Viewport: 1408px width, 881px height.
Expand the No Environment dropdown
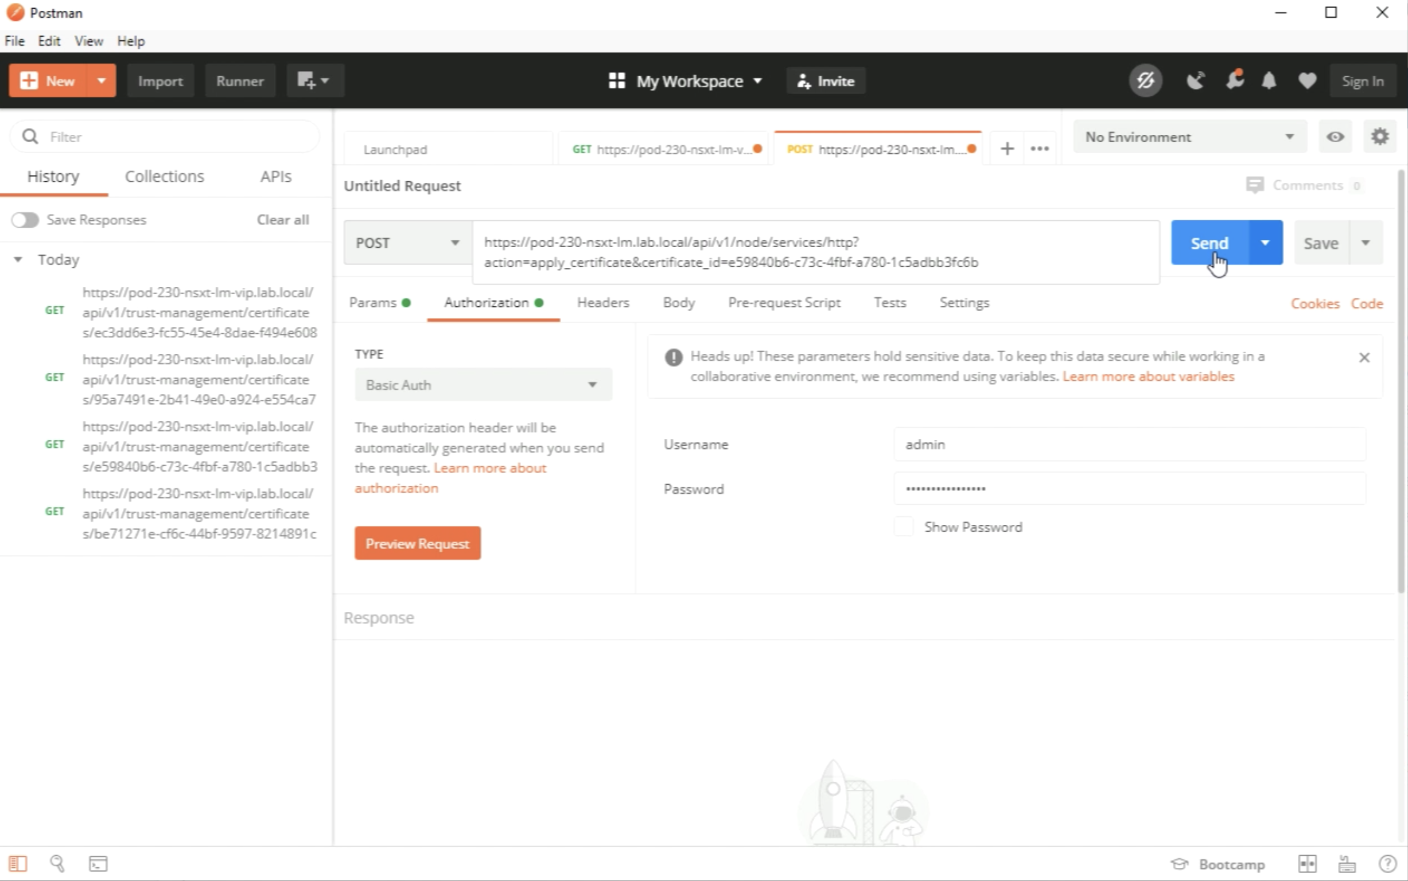coord(1189,137)
